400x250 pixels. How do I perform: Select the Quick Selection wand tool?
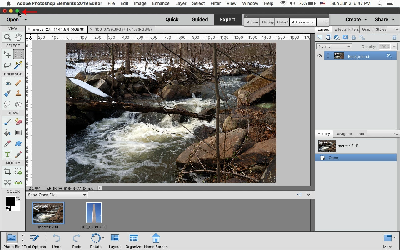[x=18, y=65]
